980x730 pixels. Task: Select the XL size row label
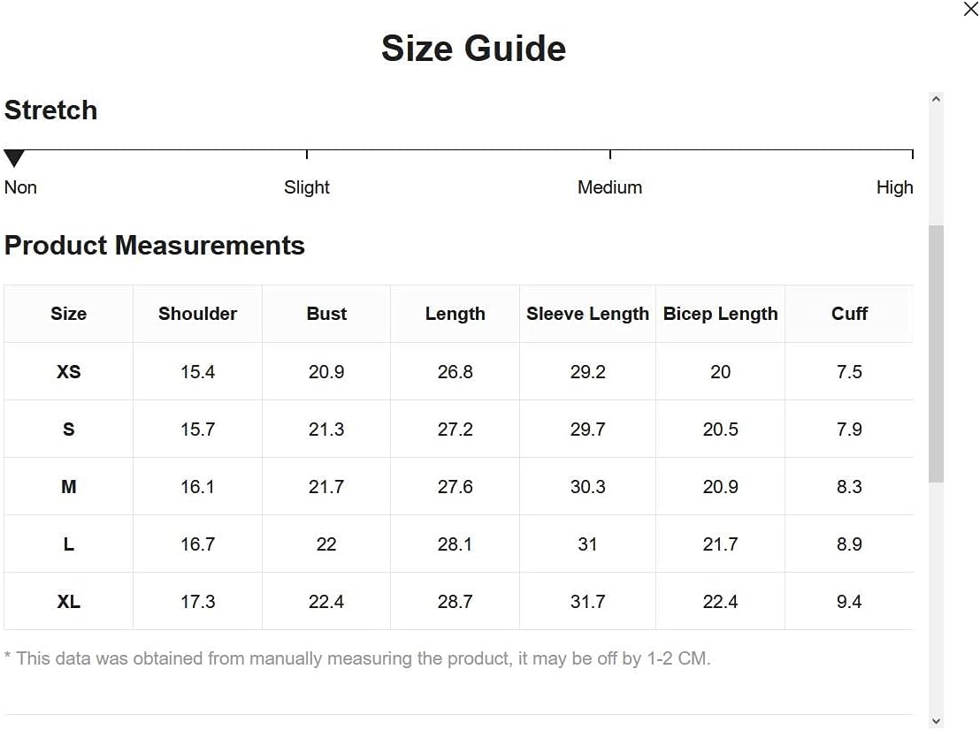click(x=69, y=601)
